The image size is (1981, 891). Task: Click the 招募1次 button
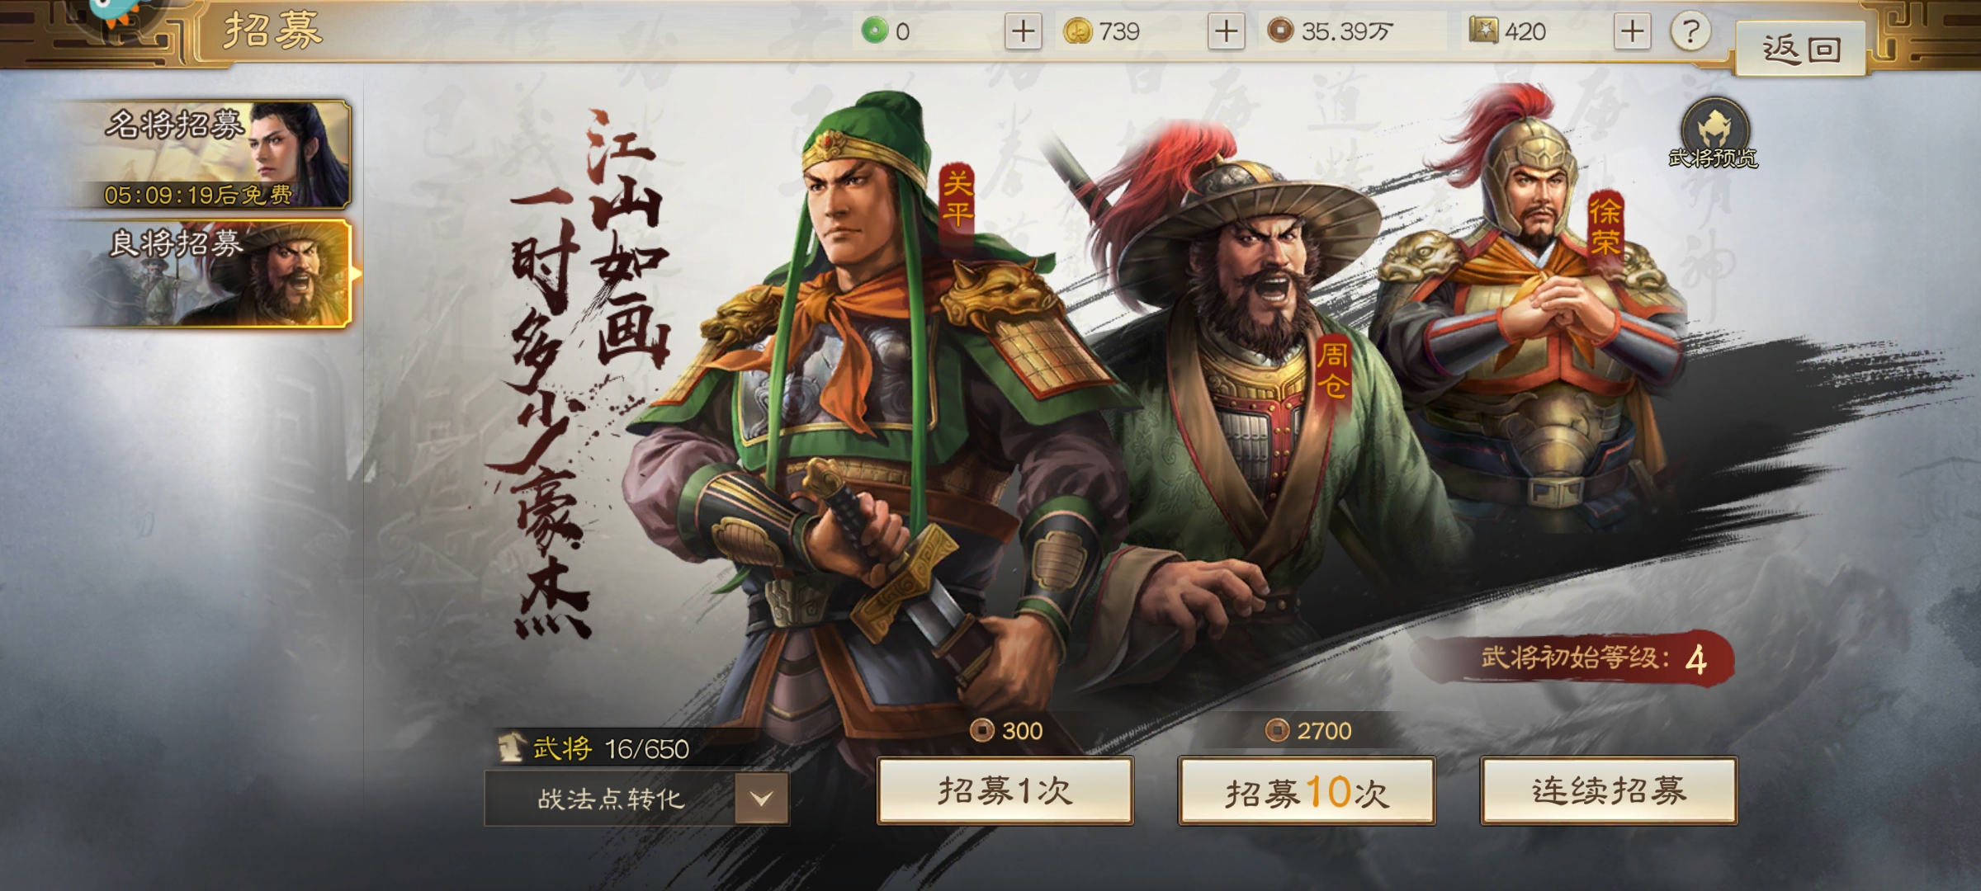[1005, 790]
